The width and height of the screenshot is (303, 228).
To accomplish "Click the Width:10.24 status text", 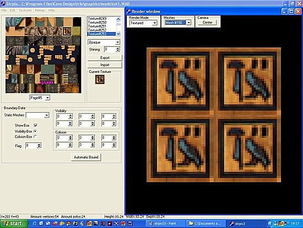I will pyautogui.click(x=135, y=216).
